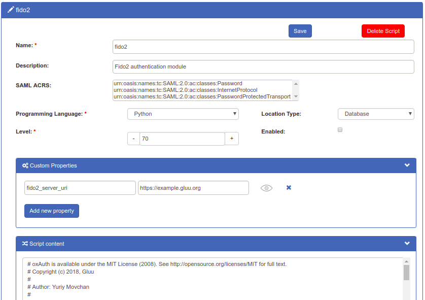Increase level with the plus button

click(x=231, y=139)
